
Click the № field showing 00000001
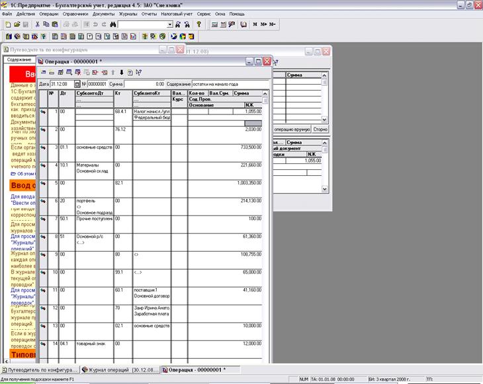pyautogui.click(x=97, y=84)
